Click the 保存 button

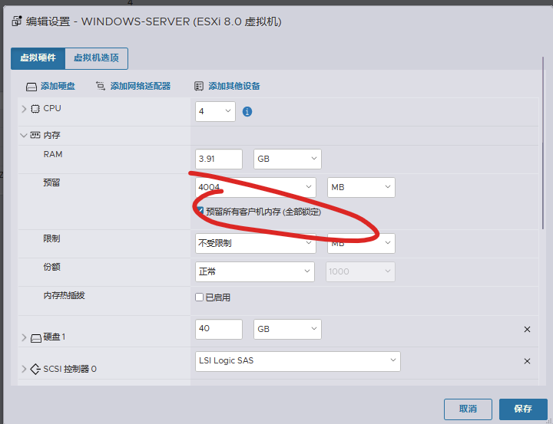(523, 409)
